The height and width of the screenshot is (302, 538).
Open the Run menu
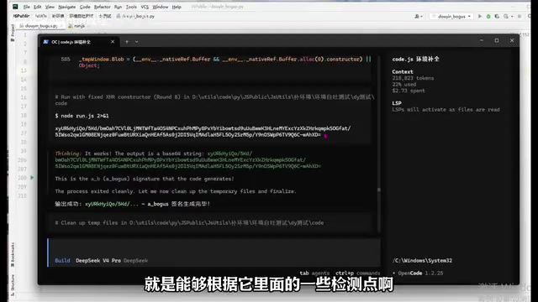click(118, 7)
